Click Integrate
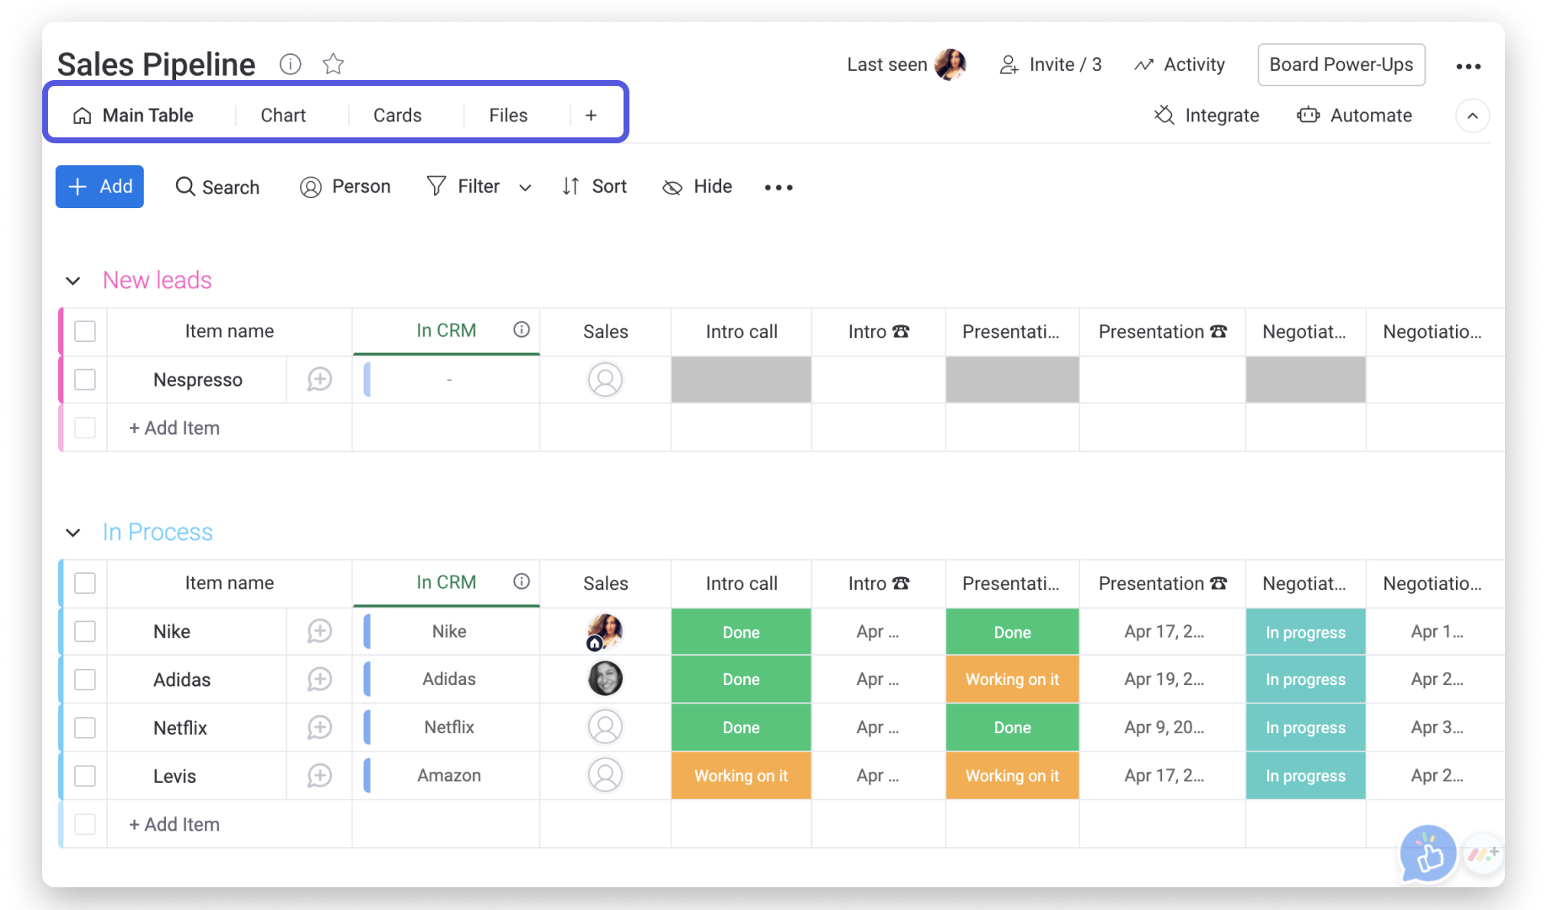The height and width of the screenshot is (910, 1547). (1207, 115)
